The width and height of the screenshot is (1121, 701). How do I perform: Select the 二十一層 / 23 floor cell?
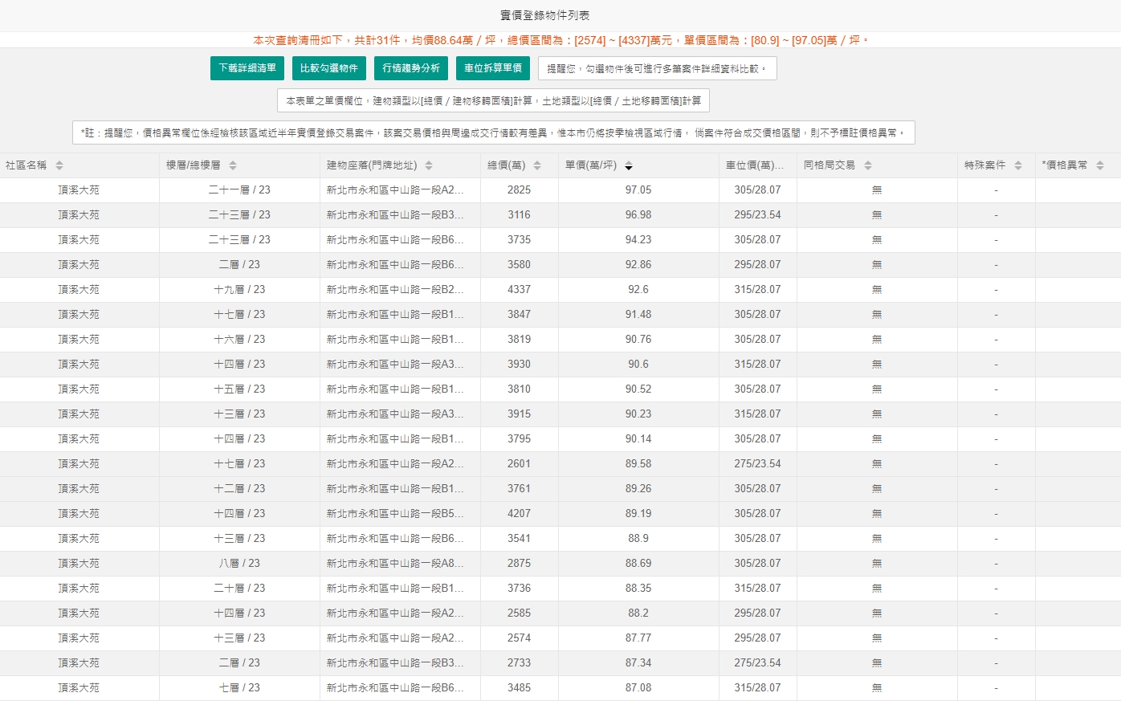coord(239,190)
